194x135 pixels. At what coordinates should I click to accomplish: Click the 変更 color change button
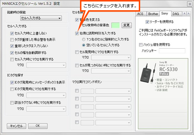[x=126, y=25]
